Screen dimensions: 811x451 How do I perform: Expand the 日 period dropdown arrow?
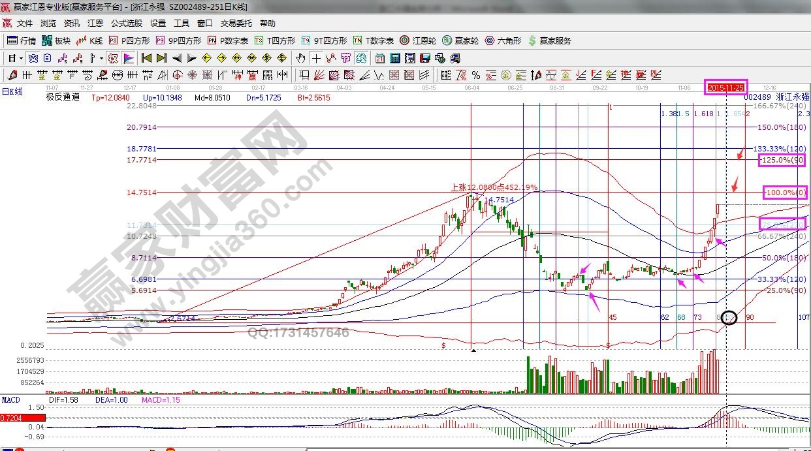tap(21, 58)
